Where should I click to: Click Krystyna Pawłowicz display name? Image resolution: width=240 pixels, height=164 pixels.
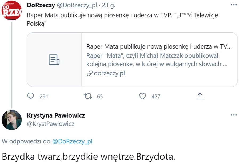click(x=56, y=115)
